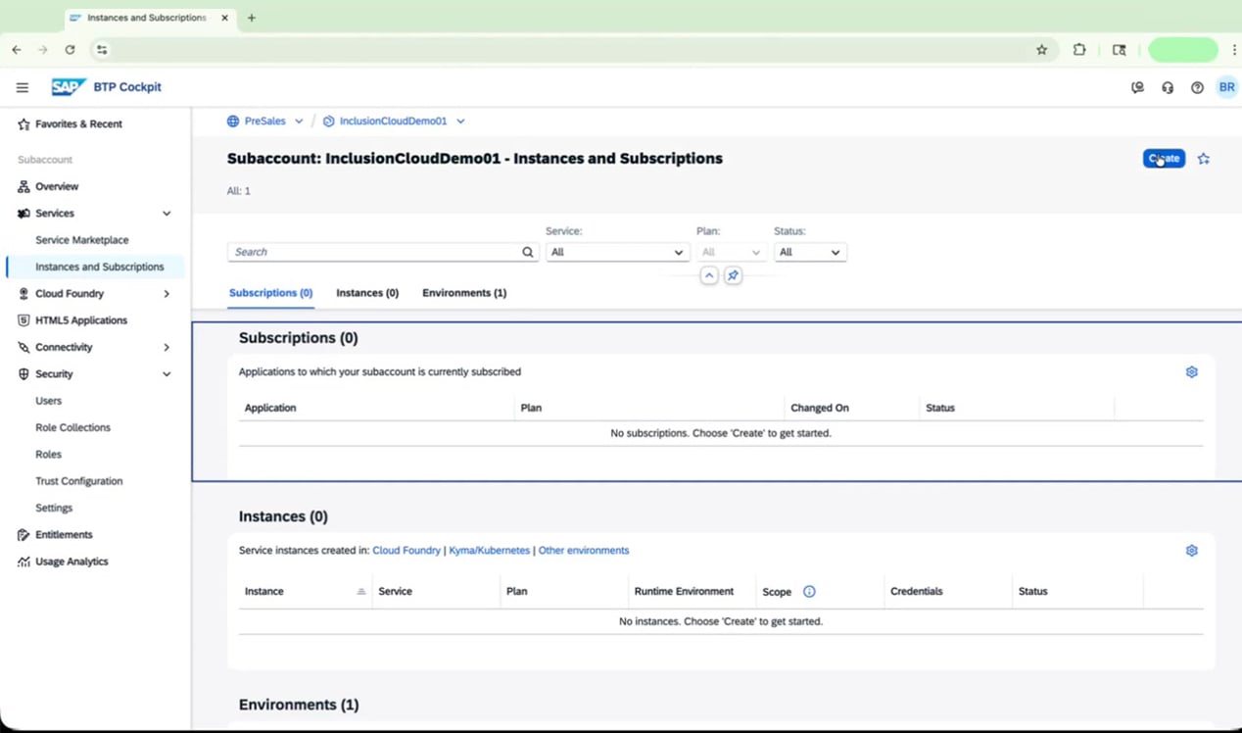This screenshot has width=1242, height=733.
Task: Click the Create button
Action: click(1164, 159)
